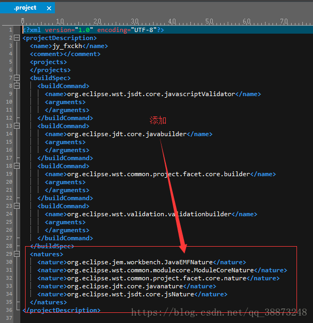Viewport: 313px width, 323px height.
Task: Click the closing buildCommand tag on line 22
Action: 65,198
